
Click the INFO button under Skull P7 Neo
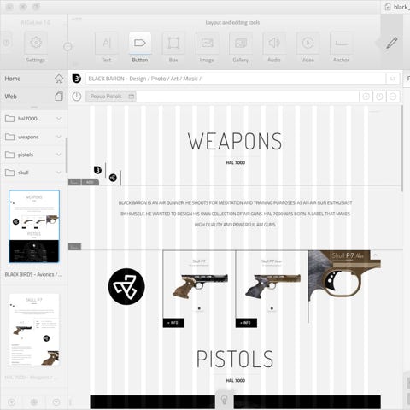click(x=246, y=323)
